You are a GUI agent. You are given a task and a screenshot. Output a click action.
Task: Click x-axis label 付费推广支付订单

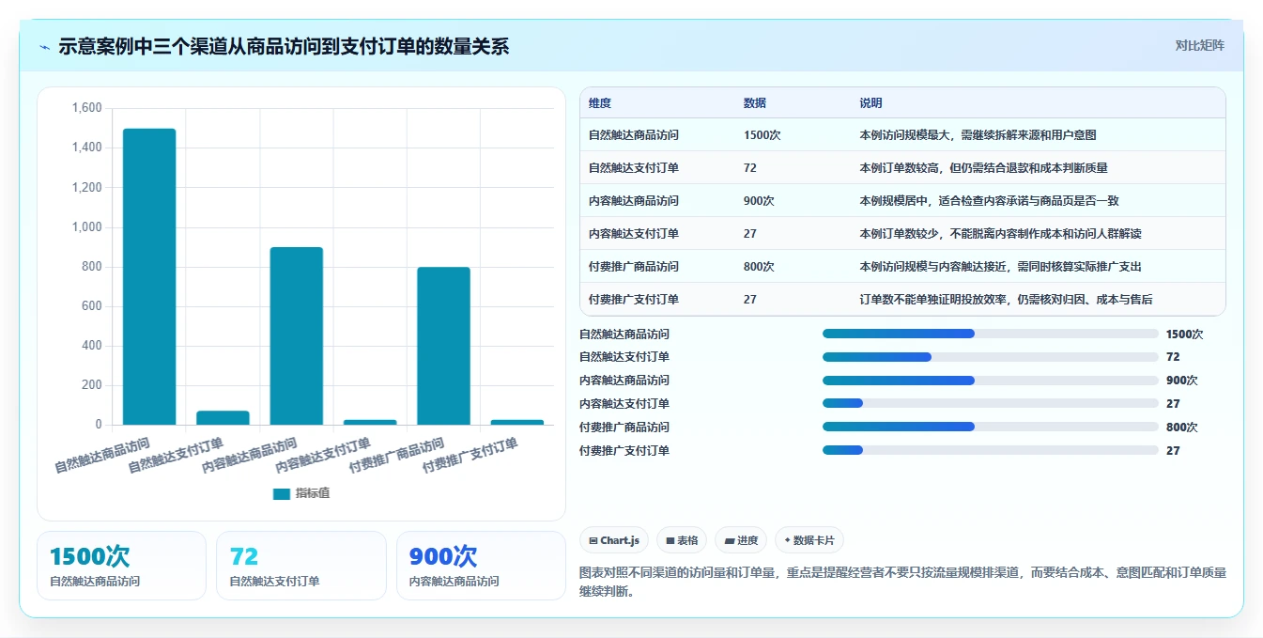pyautogui.click(x=470, y=455)
